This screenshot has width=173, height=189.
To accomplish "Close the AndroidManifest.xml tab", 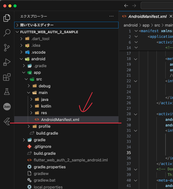I will coord(171,16).
